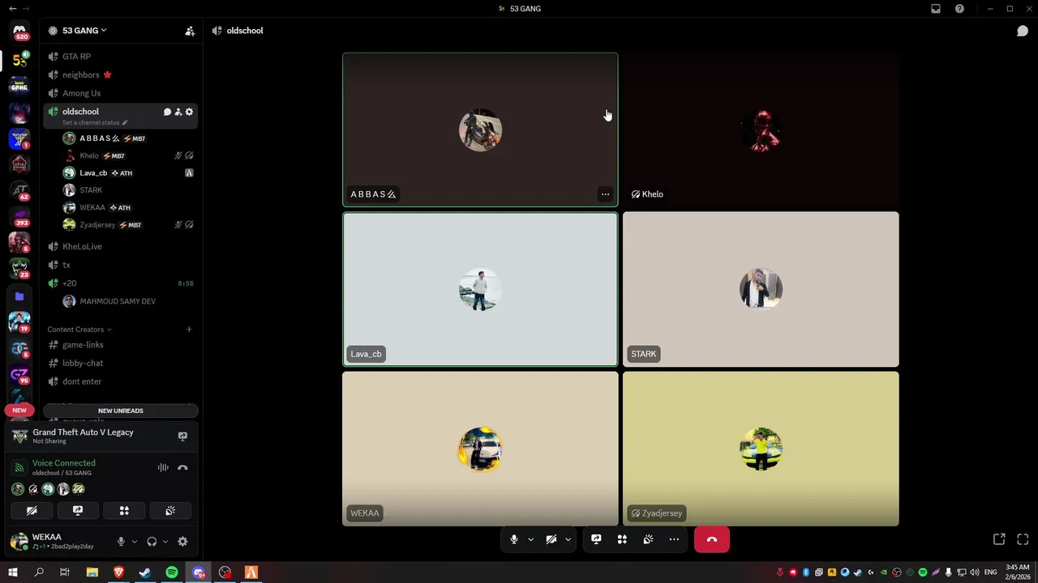Open the soundboard in the call bar
1038x583 pixels.
tap(648, 539)
